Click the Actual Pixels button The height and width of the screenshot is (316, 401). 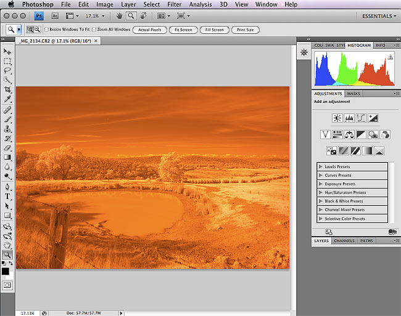(149, 30)
